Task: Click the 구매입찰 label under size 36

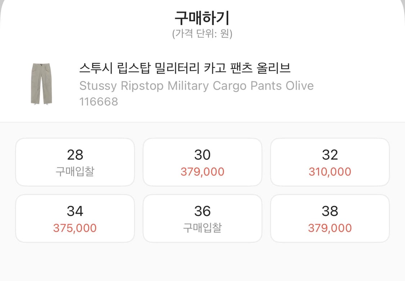Action: pos(202,228)
